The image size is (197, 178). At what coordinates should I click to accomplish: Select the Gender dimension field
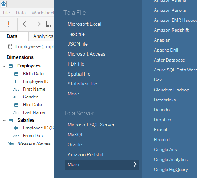click(30, 97)
